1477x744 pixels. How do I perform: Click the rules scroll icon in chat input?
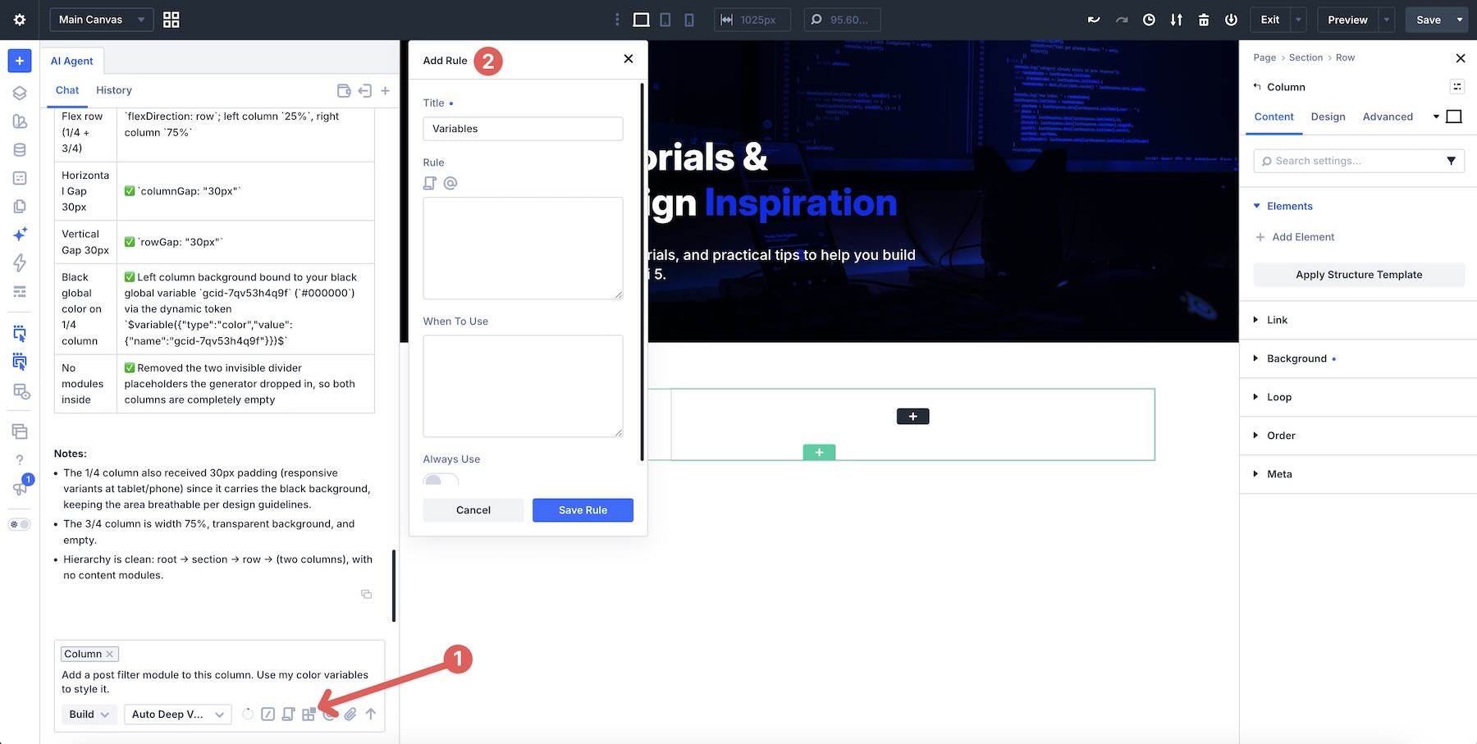288,714
